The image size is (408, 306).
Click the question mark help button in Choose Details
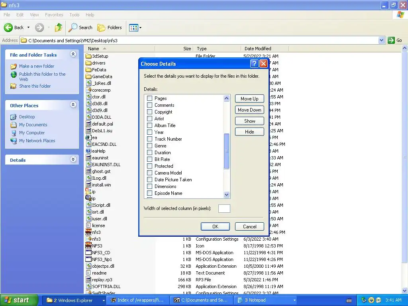[x=254, y=64]
